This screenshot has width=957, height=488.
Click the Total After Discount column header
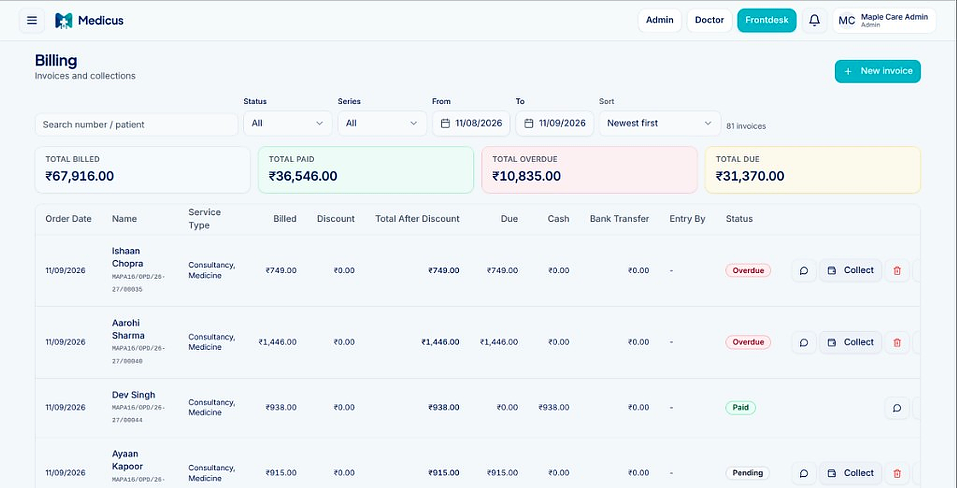(x=417, y=219)
